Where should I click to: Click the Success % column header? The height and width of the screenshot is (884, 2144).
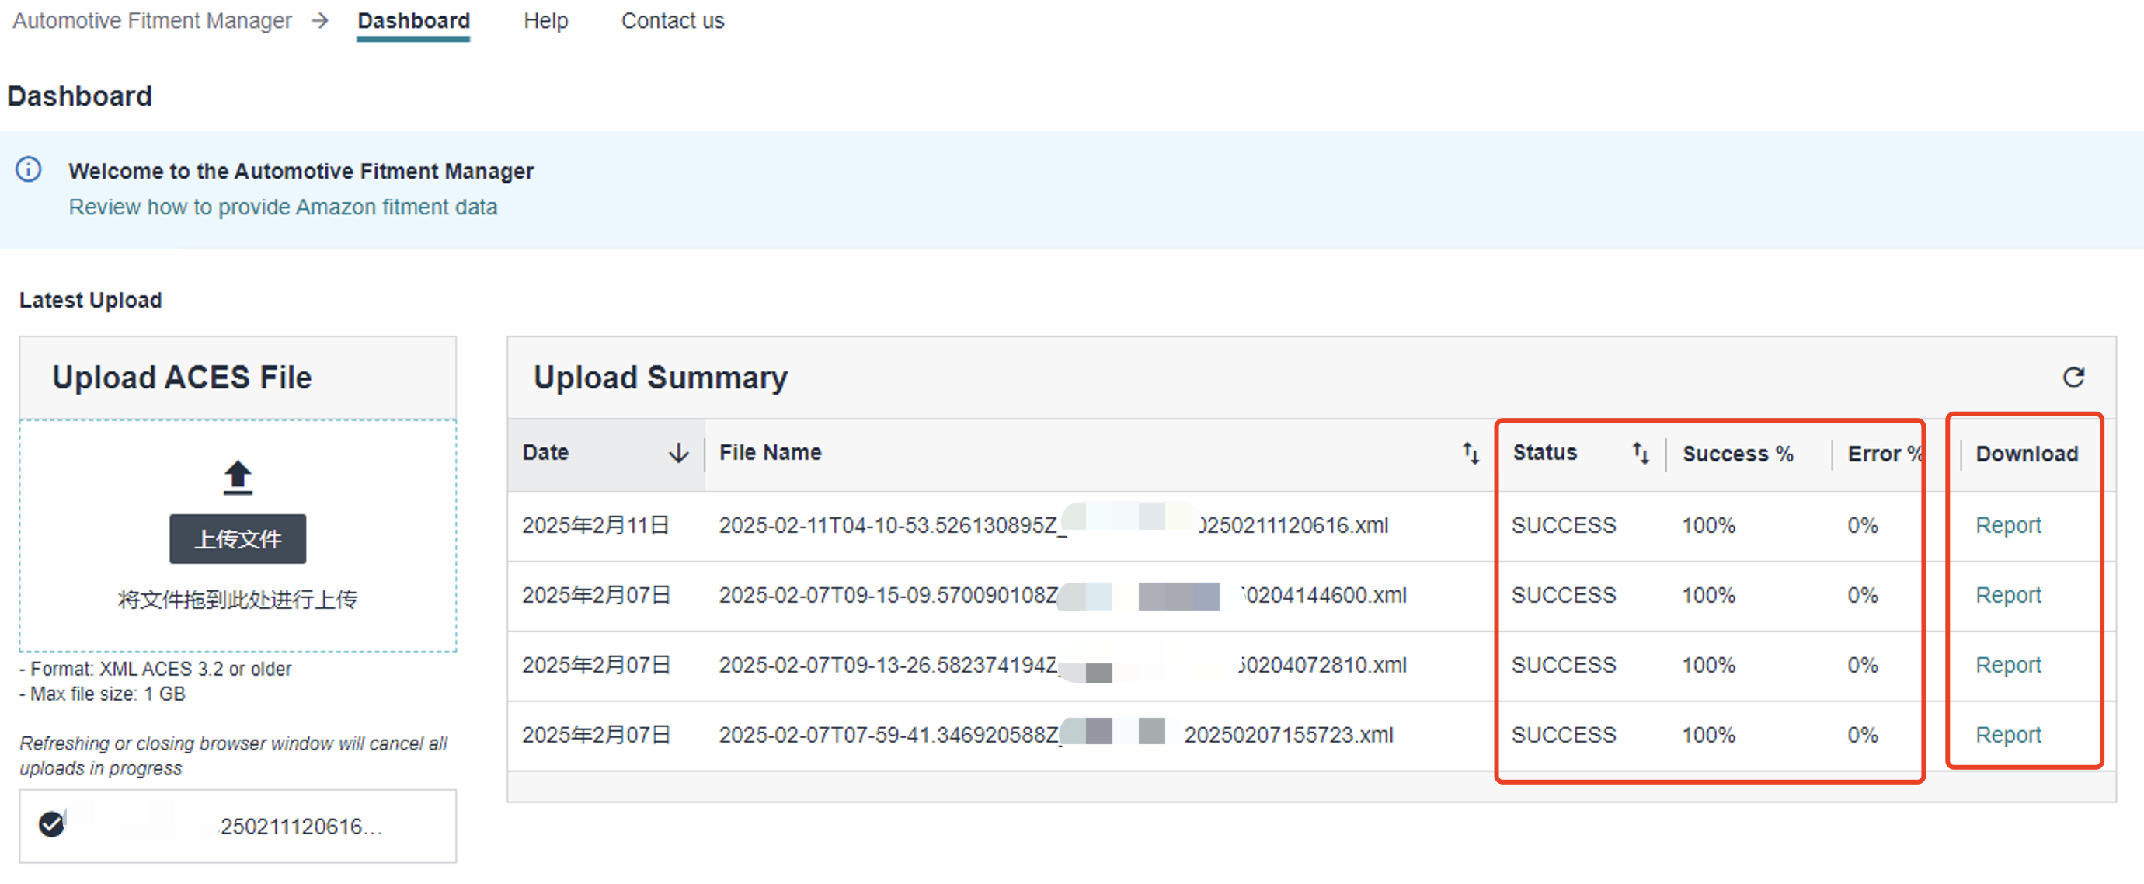(x=1737, y=454)
